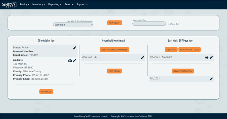Start a New Visit
The height and width of the screenshot is (119, 227).
171,49
